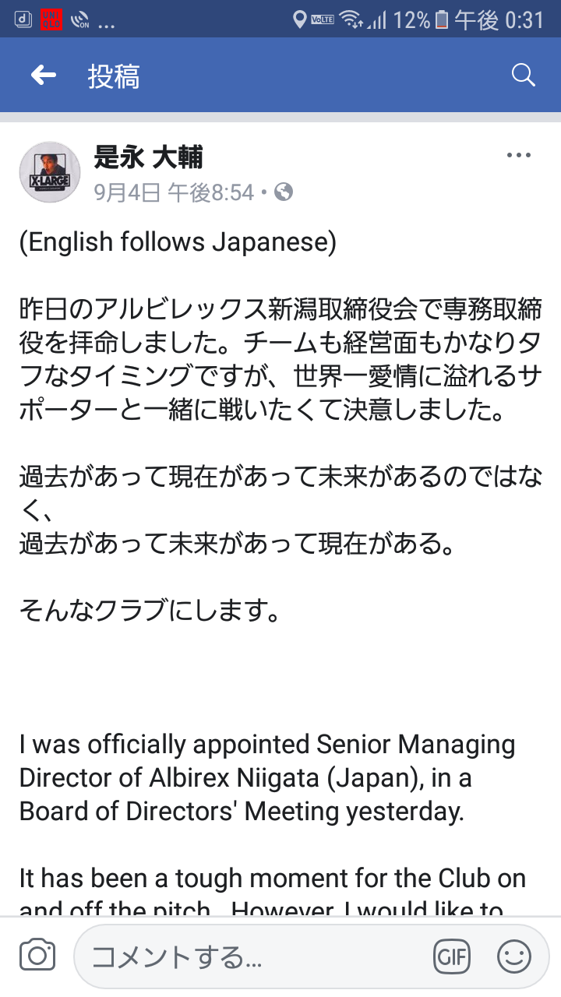This screenshot has width=561, height=997.
Task: Open the emoji smiley picker
Action: pyautogui.click(x=514, y=956)
